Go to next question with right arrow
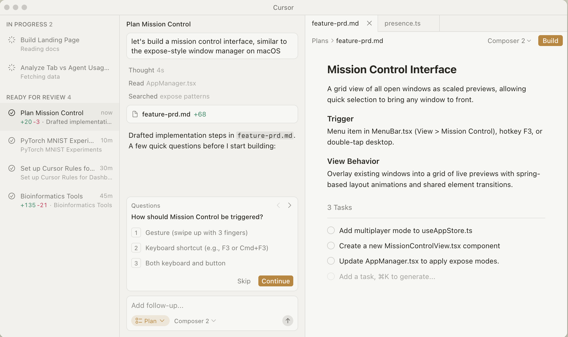This screenshot has width=568, height=337. pos(290,205)
